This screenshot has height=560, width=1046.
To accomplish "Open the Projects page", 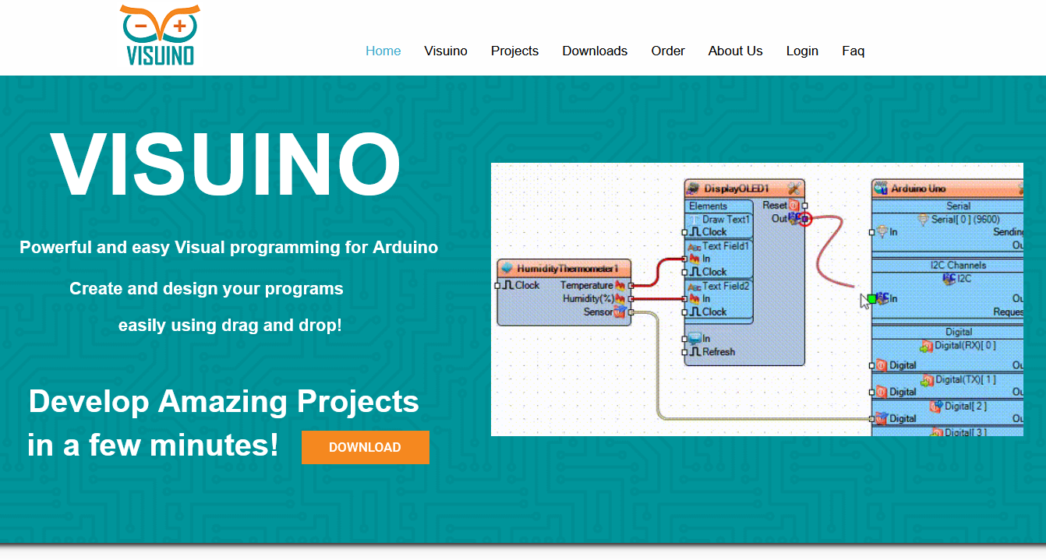I will 514,51.
